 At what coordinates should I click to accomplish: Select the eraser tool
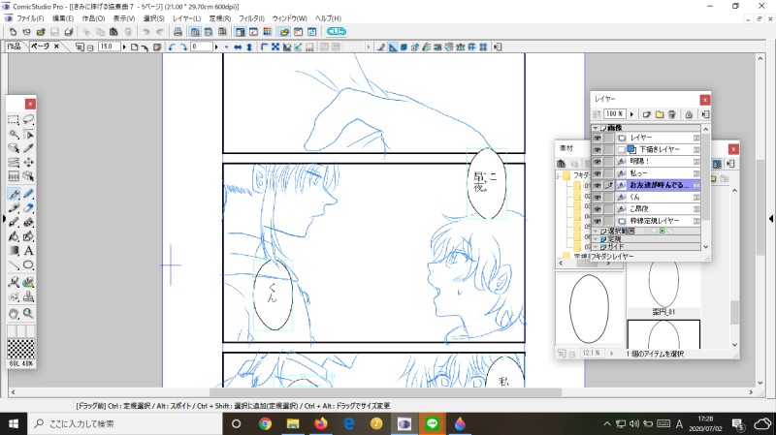28,207
